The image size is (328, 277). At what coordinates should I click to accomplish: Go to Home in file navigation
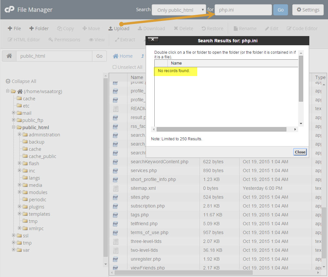point(123,56)
